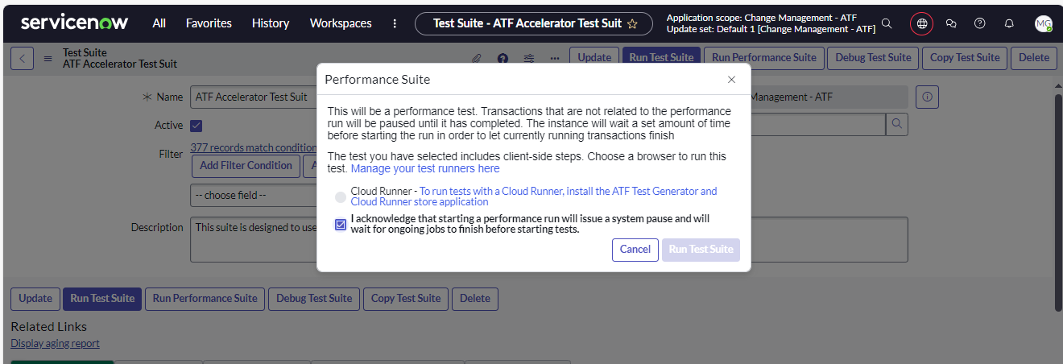The width and height of the screenshot is (1063, 364).
Task: Click the page vertical scrollbar
Action: tap(1058, 201)
